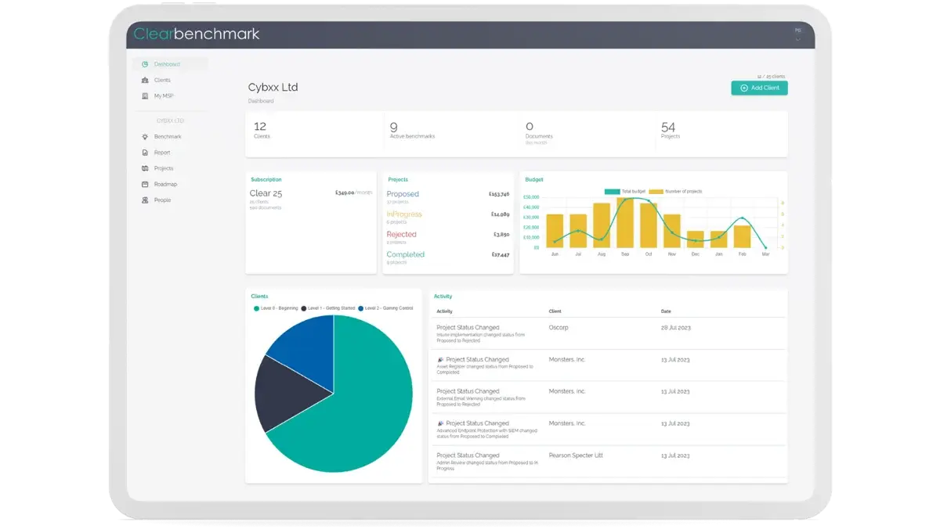Screen dimensions: 940x529
Task: Click the Sep bar in Budget chart
Action: point(625,223)
